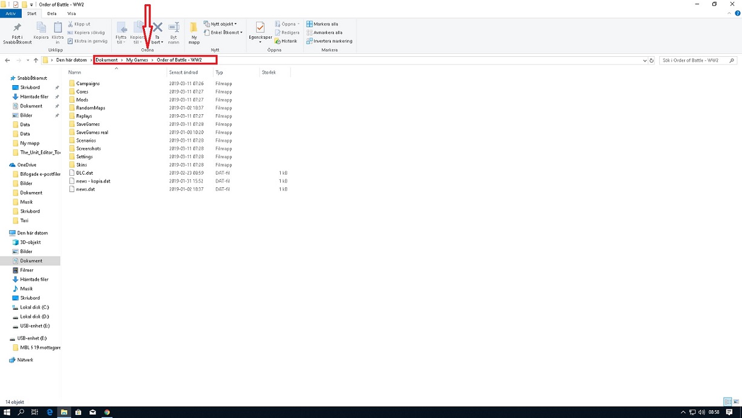The image size is (742, 418).
Task: Create a folder with the ribbon Ny mapp button
Action: coord(194,33)
